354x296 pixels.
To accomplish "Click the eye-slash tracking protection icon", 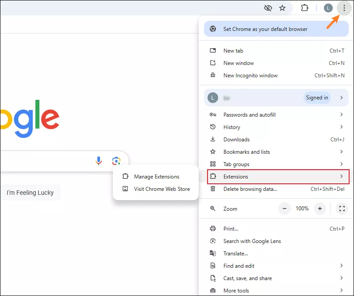I will pyautogui.click(x=268, y=8).
